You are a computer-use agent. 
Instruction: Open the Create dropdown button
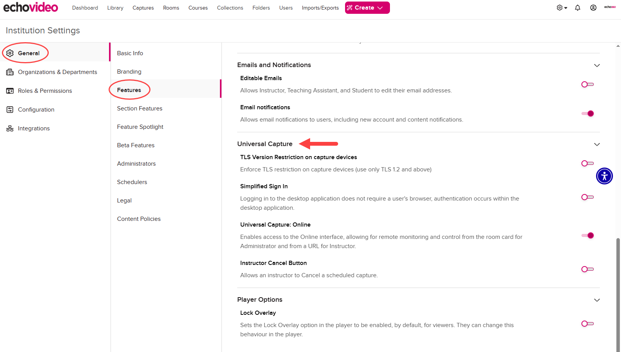367,8
